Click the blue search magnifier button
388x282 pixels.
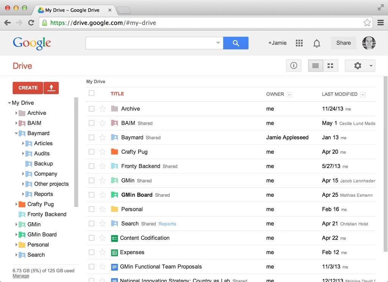pyautogui.click(x=236, y=43)
